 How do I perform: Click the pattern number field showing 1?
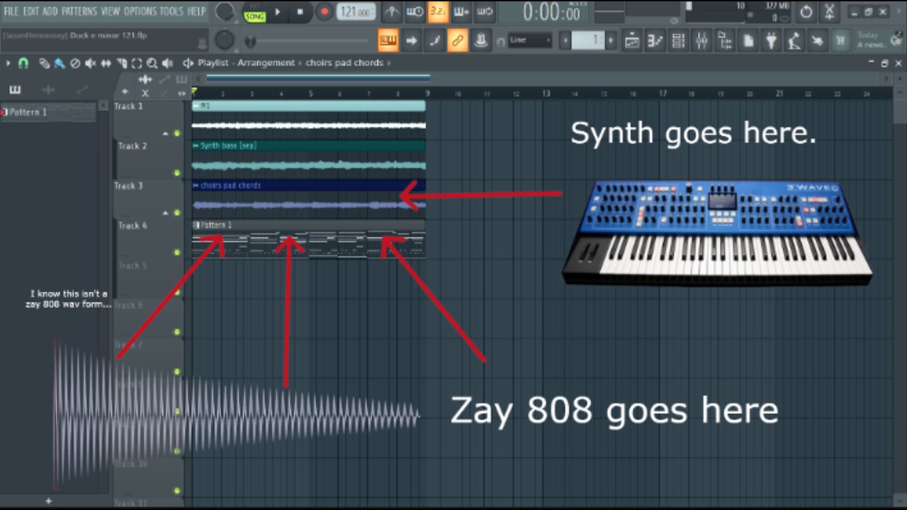pyautogui.click(x=588, y=40)
